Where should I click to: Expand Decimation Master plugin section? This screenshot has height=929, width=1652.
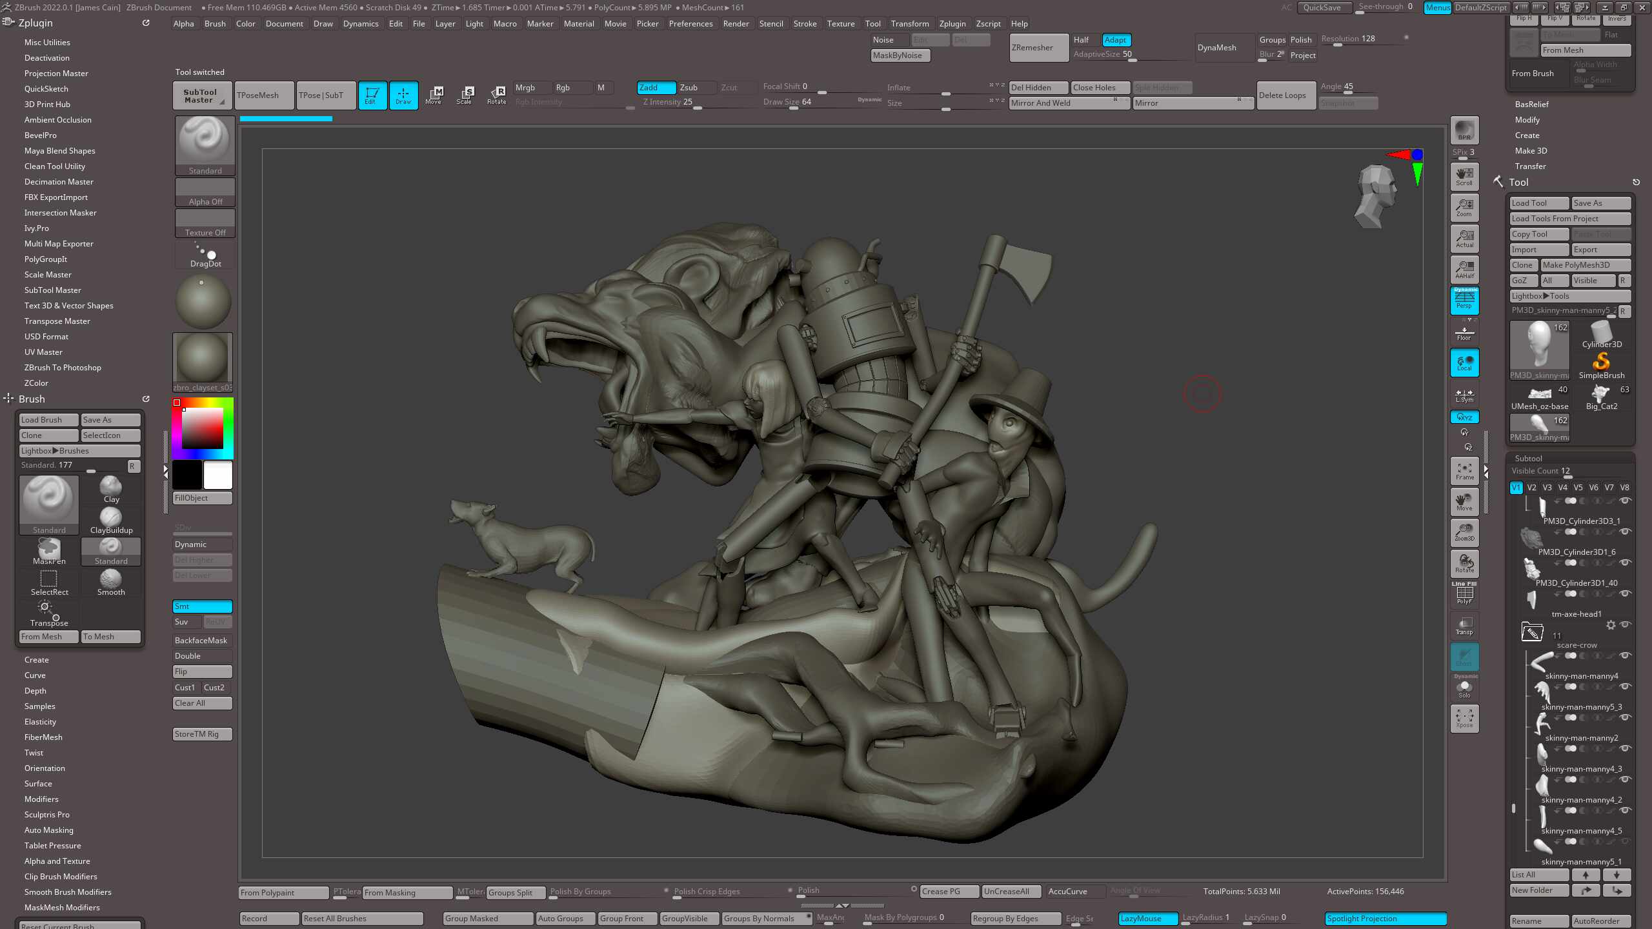pos(59,182)
